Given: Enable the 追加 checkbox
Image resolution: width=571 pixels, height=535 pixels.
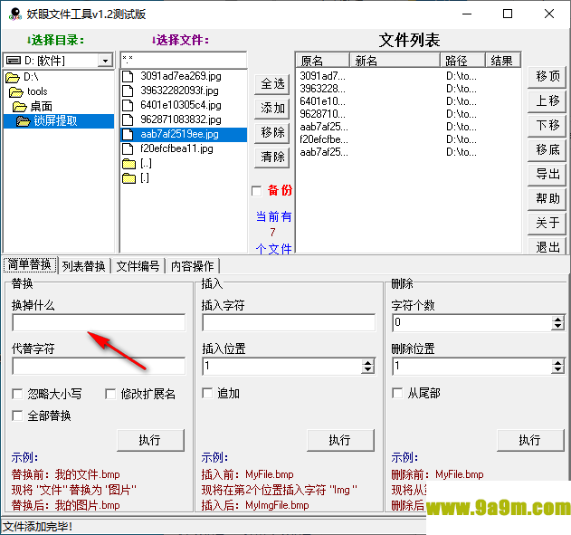Looking at the screenshot, I should point(207,393).
